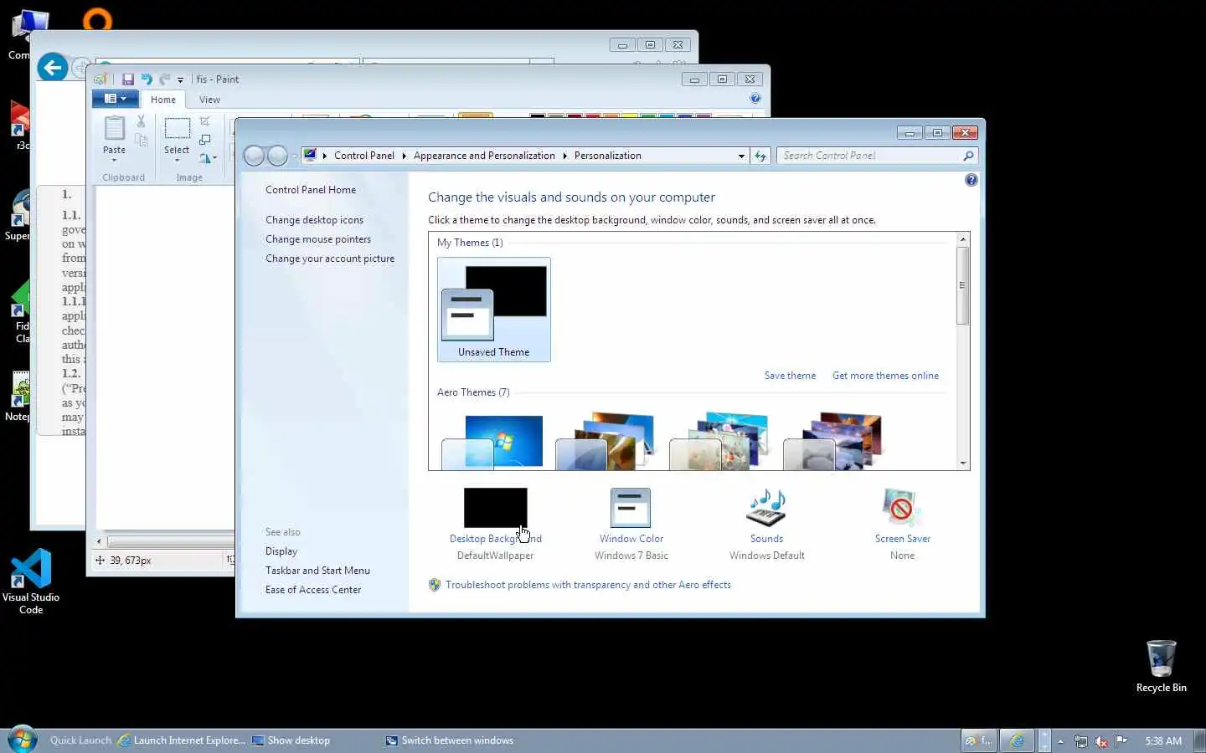Open Desktop Background settings icon
Screen dimensions: 1206x753
[495, 508]
